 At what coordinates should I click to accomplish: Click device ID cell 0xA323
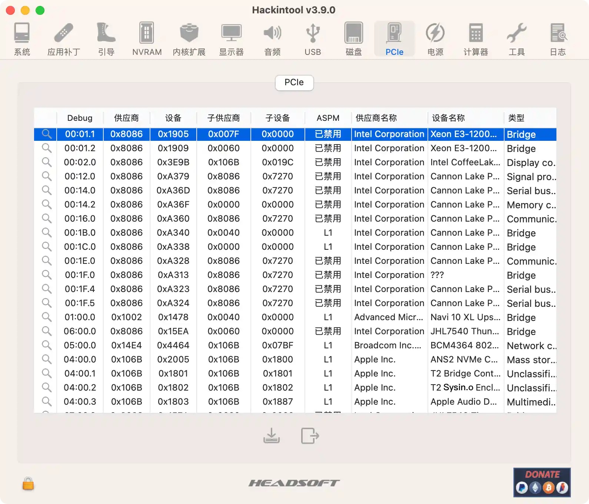pos(173,289)
